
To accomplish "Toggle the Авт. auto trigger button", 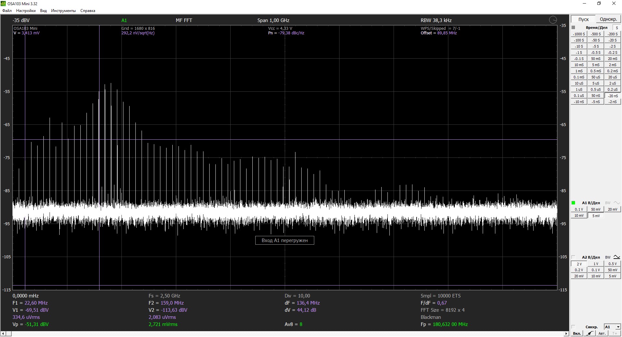I will tap(602, 333).
